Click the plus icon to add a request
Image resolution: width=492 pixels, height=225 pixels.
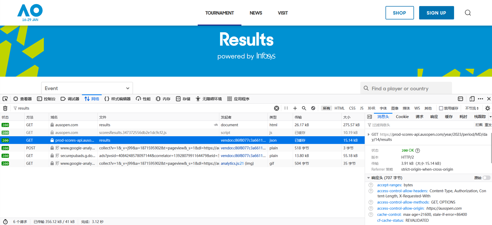(295, 108)
